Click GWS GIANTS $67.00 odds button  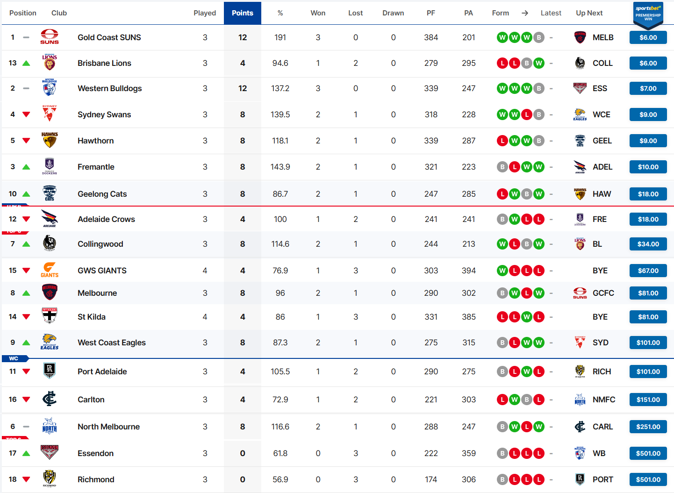click(648, 271)
